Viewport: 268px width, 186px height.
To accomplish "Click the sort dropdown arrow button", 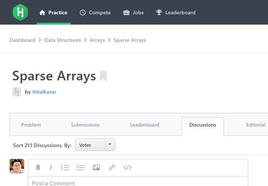I will pos(110,145).
